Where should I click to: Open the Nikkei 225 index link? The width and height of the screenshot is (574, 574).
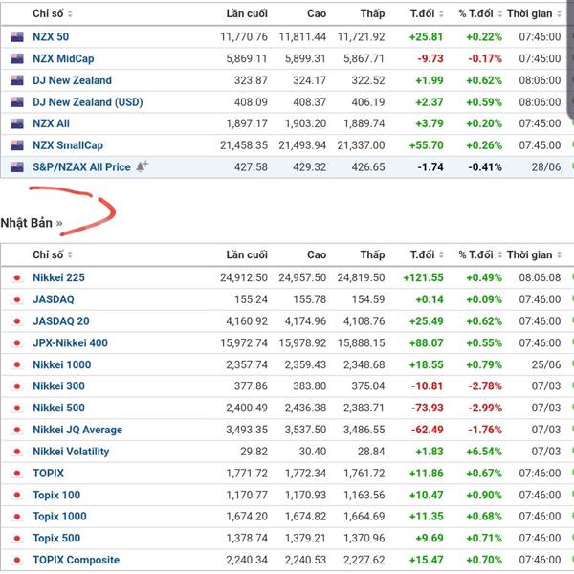tap(58, 277)
